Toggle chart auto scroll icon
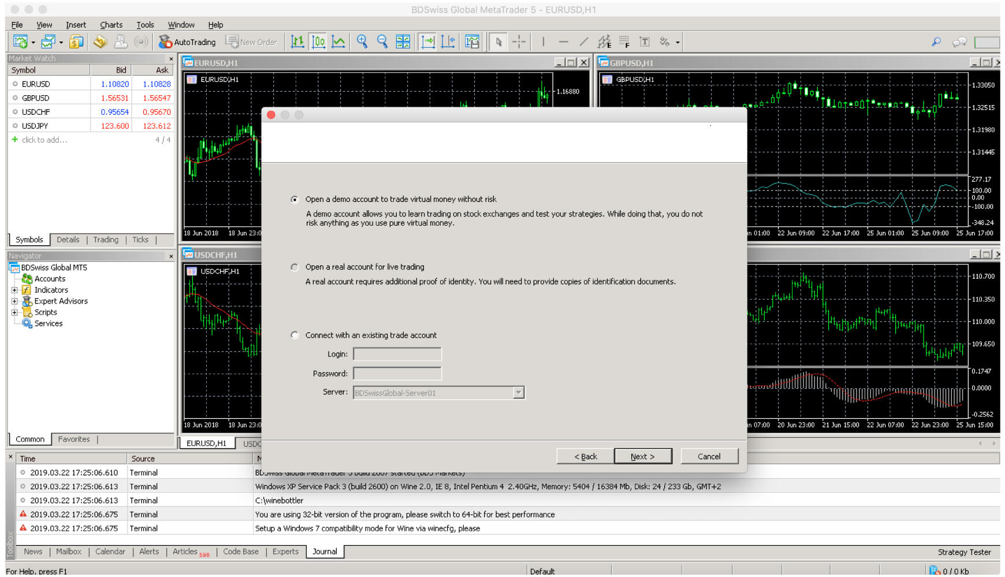 coord(428,42)
